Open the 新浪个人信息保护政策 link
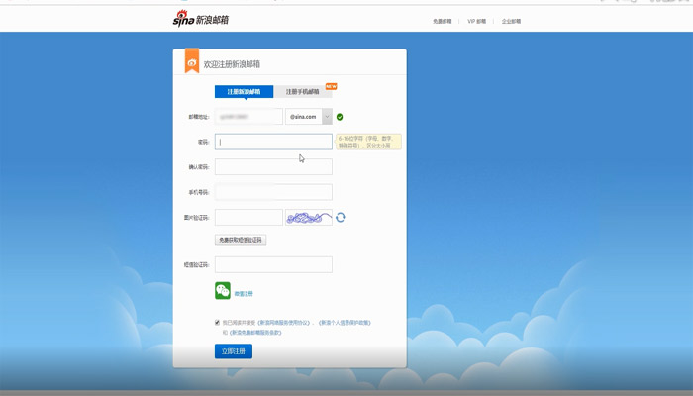Viewport: 693px width, 396px height. pyautogui.click(x=345, y=323)
